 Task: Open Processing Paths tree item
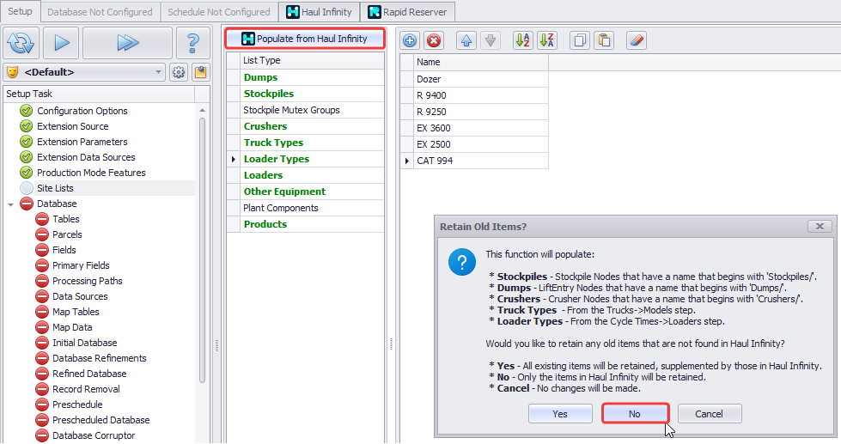(88, 281)
